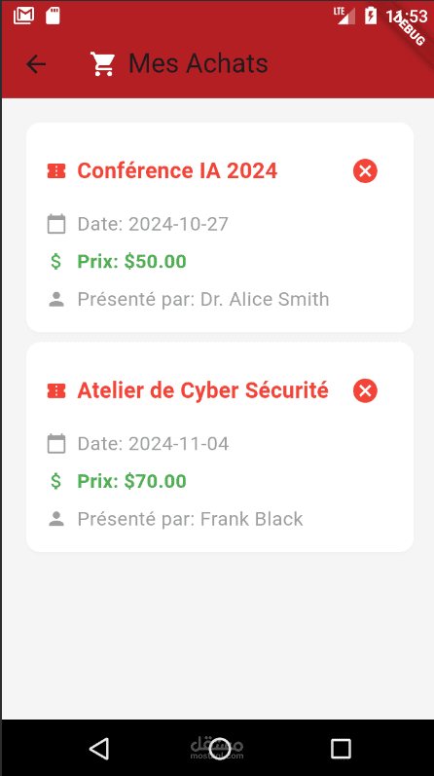Click the ticket icon next to Conférence IA 2024

[x=56, y=171]
